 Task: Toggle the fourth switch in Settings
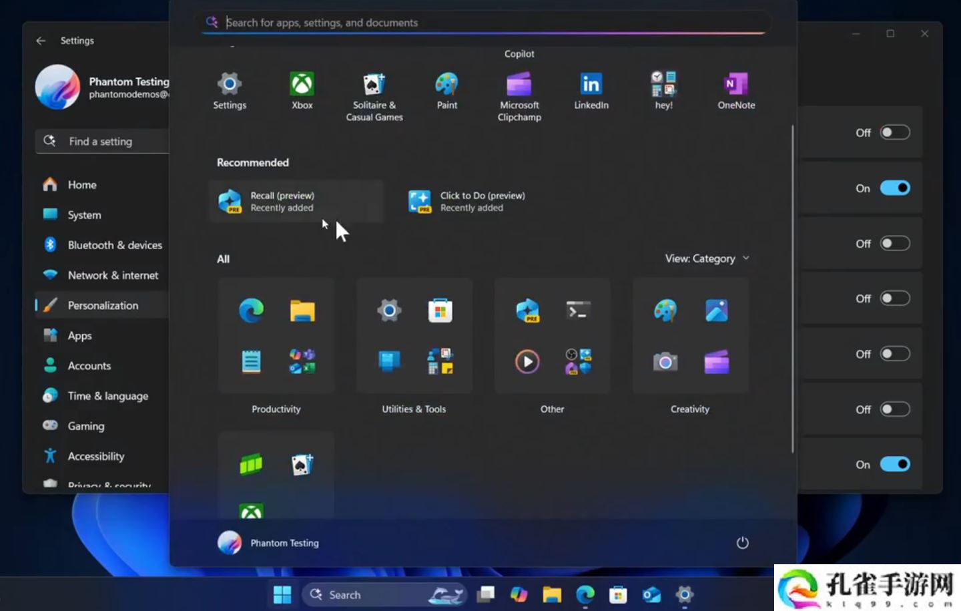tap(895, 298)
